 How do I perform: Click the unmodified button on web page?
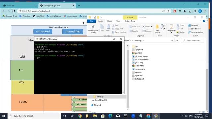click(73, 32)
